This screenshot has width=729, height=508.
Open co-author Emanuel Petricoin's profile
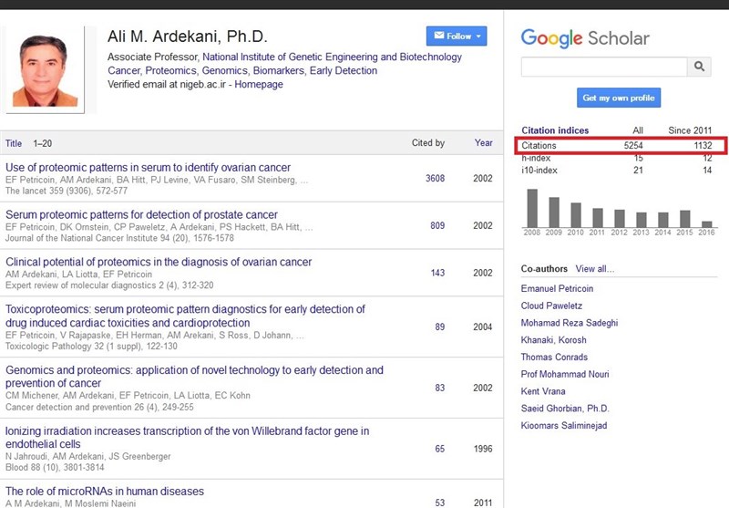point(558,288)
